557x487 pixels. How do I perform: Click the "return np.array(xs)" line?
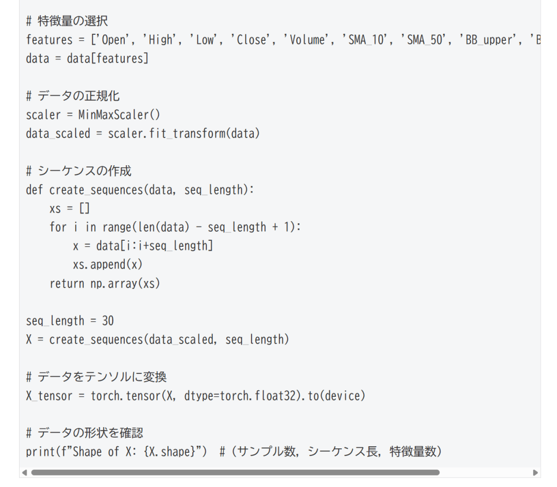click(105, 283)
